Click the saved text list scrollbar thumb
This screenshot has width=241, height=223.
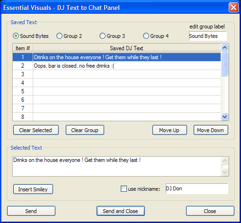(224, 64)
